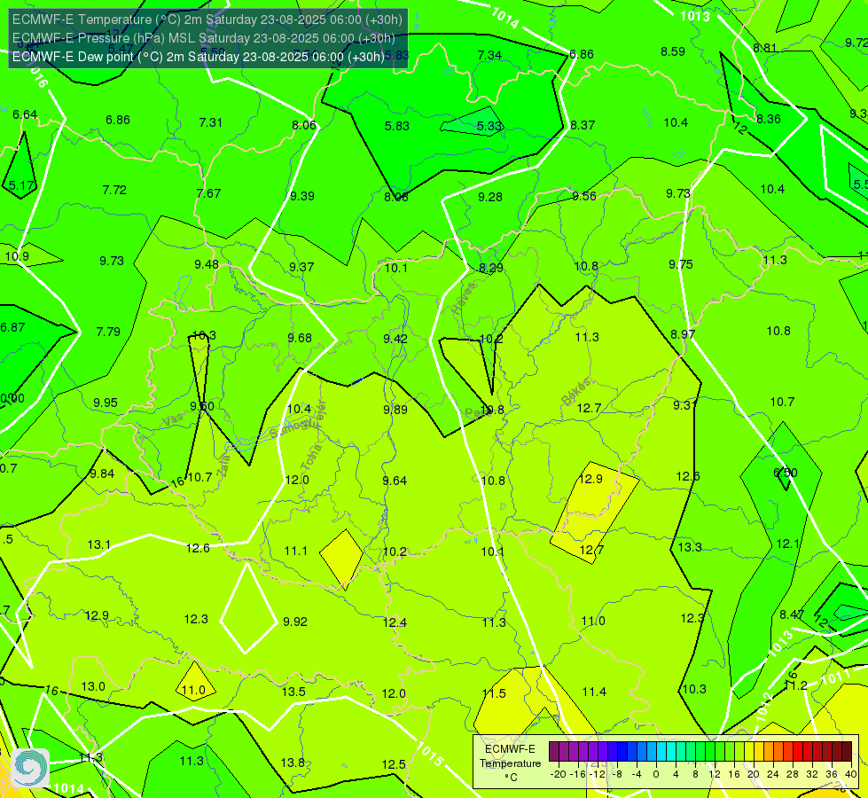Click the Heves county label

point(464,298)
